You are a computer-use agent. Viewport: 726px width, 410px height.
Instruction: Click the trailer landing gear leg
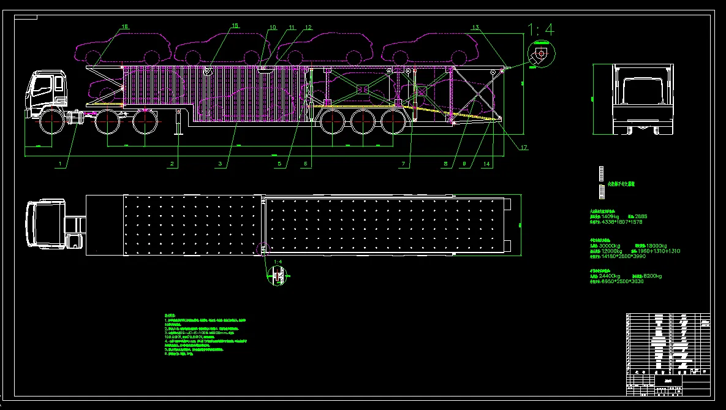coord(178,123)
